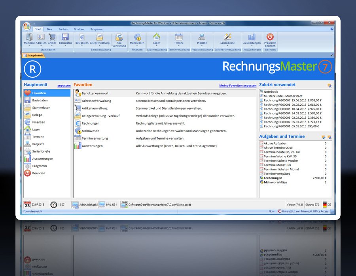Viewport: 356px width, 276px height.
Task: Open the Beleglisten ribbon icon
Action: coord(82,37)
